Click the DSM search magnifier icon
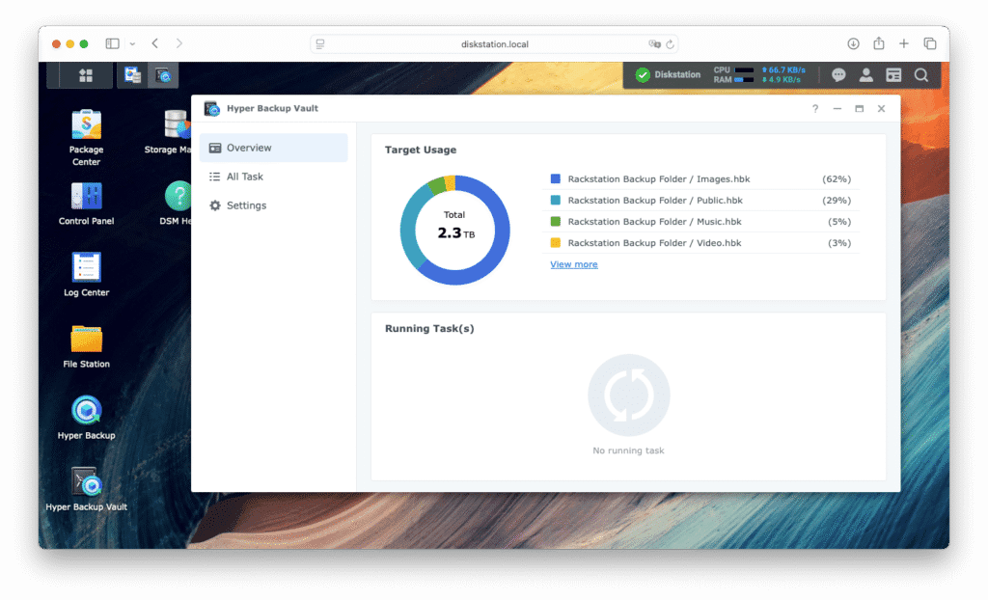The height and width of the screenshot is (600, 988). coord(921,75)
